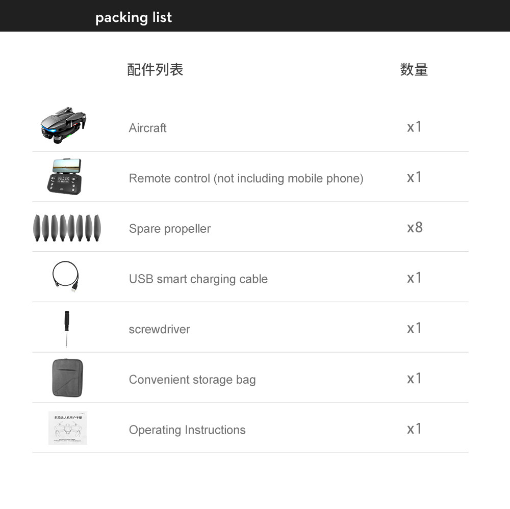
Task: Click the x1 quantity beside Aircraft
Action: (415, 127)
